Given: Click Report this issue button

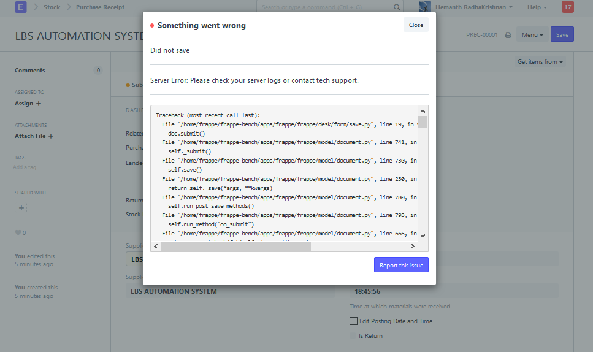Looking at the screenshot, I should (x=401, y=265).
